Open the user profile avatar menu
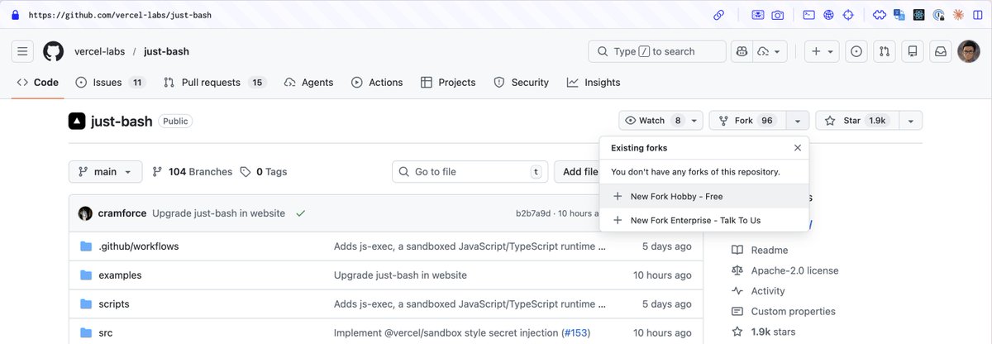 (x=969, y=51)
